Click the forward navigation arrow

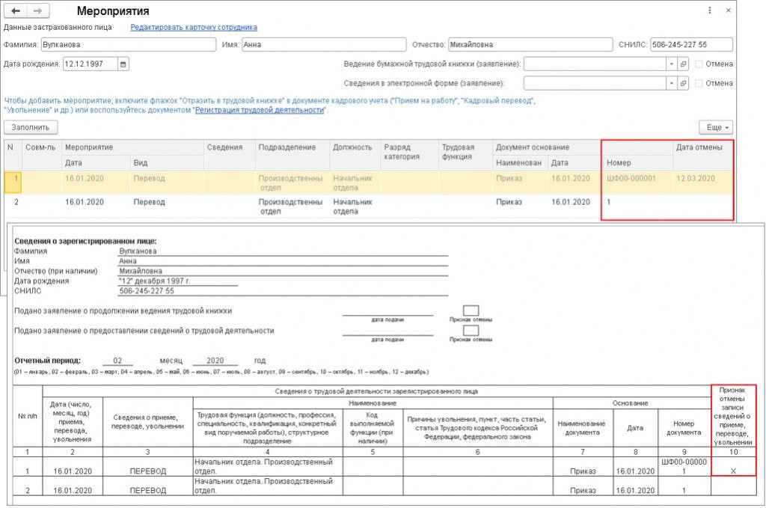[x=38, y=11]
